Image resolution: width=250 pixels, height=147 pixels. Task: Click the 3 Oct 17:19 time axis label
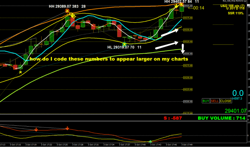(31, 145)
